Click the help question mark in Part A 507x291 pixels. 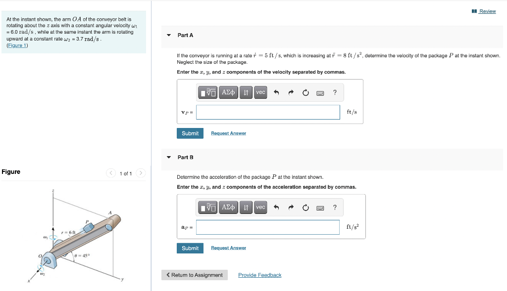tap(335, 92)
